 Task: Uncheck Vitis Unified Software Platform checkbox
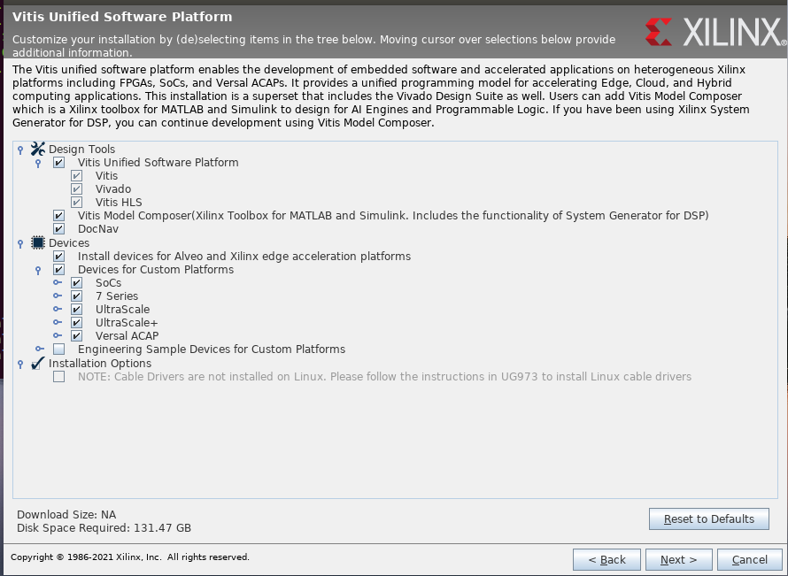tap(58, 162)
